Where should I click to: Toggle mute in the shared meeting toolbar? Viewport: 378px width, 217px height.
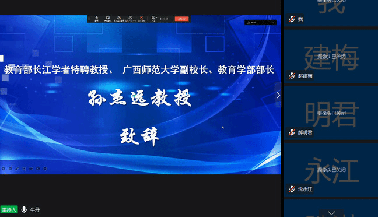coord(96,19)
